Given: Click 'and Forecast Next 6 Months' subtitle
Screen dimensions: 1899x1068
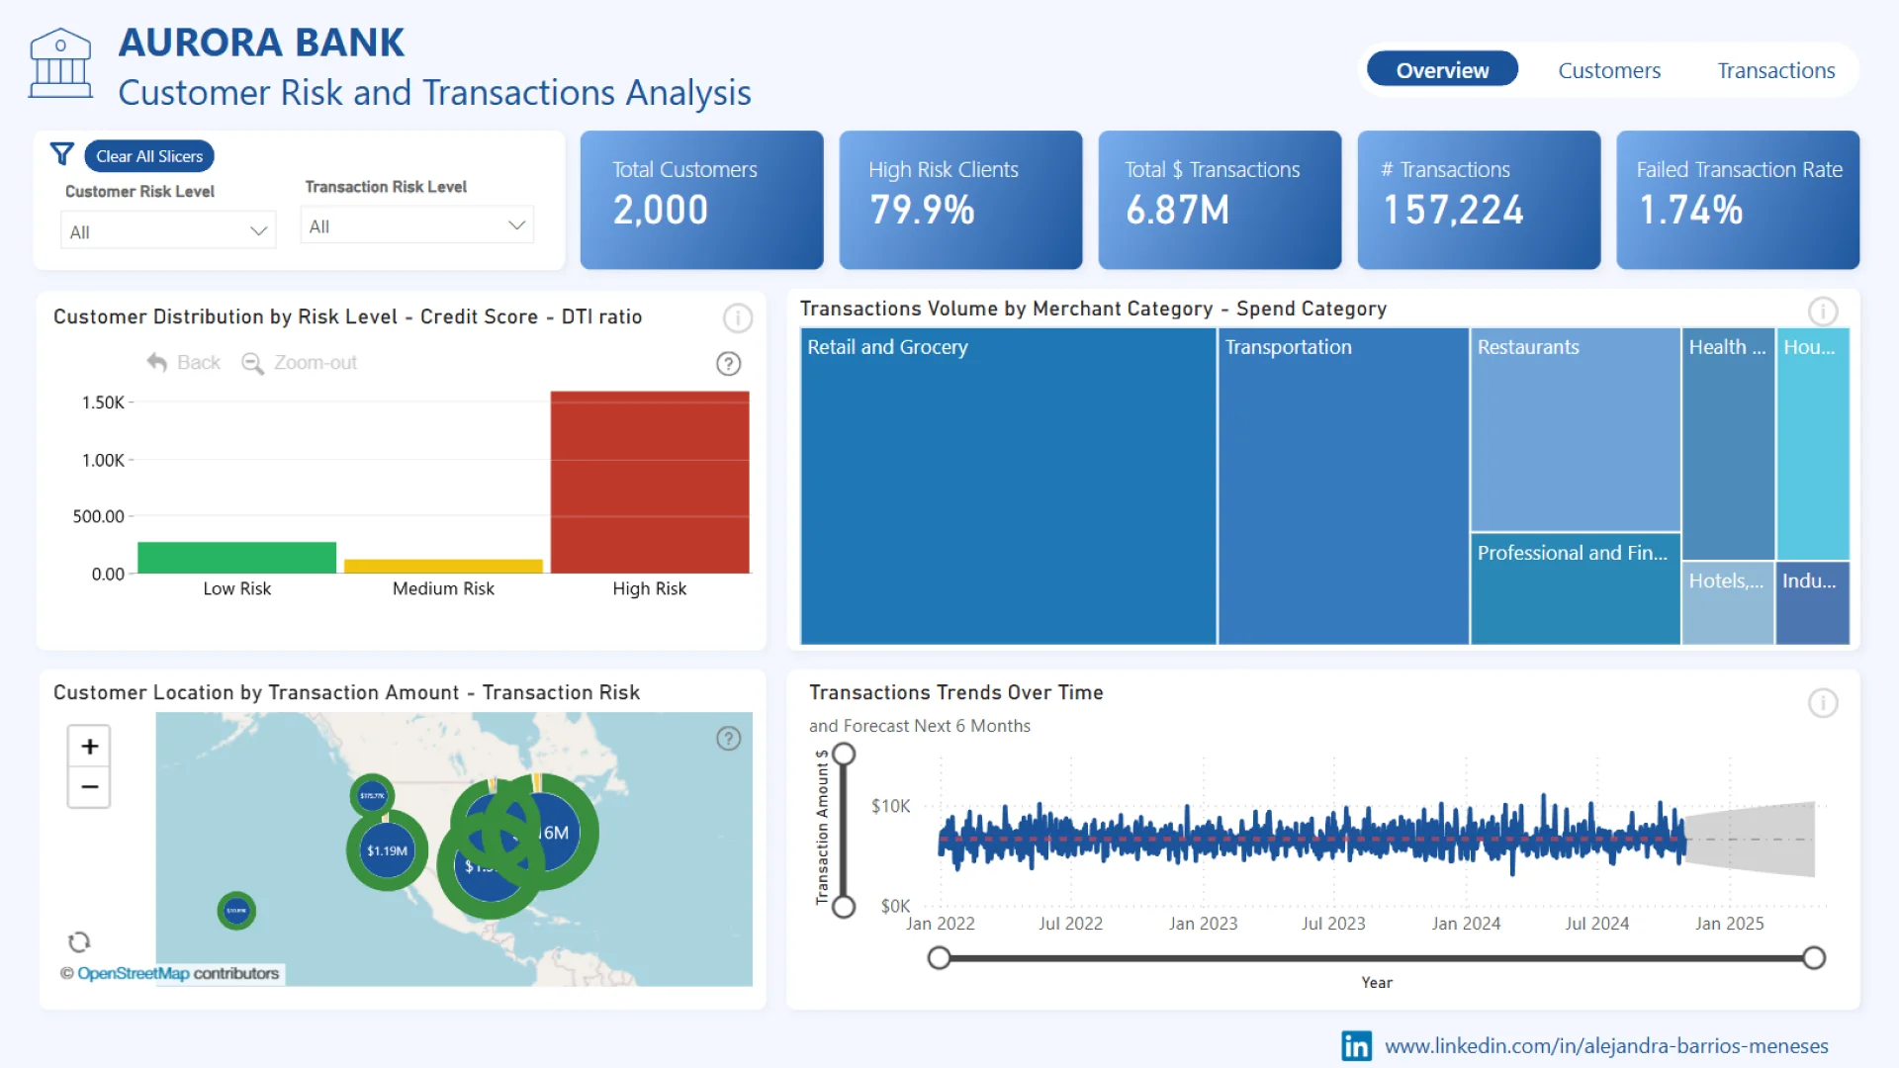Looking at the screenshot, I should coord(920,726).
